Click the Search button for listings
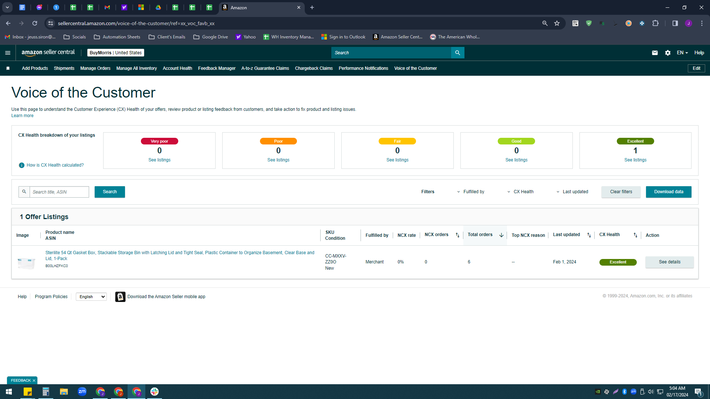This screenshot has height=399, width=710. tap(110, 192)
